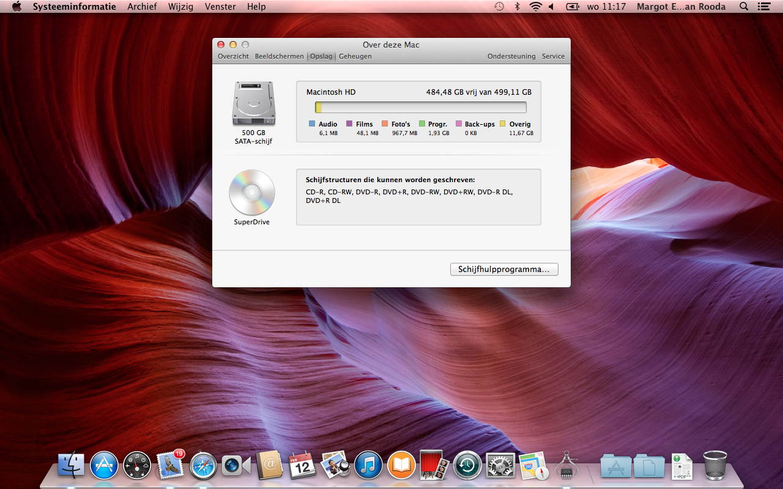Image resolution: width=783 pixels, height=489 pixels.
Task: Click the "Films" legend label
Action: pos(364,124)
